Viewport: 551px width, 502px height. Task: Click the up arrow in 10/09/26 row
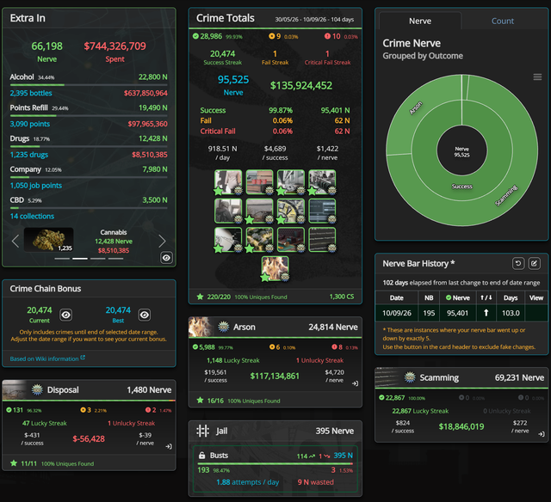pyautogui.click(x=486, y=313)
